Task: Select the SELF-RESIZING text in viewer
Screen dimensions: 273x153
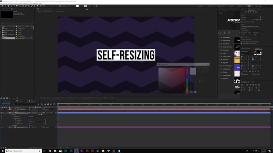Action: point(126,55)
